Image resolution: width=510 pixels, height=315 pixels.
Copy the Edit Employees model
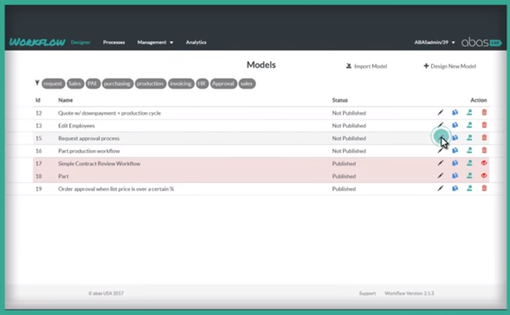[x=455, y=125]
